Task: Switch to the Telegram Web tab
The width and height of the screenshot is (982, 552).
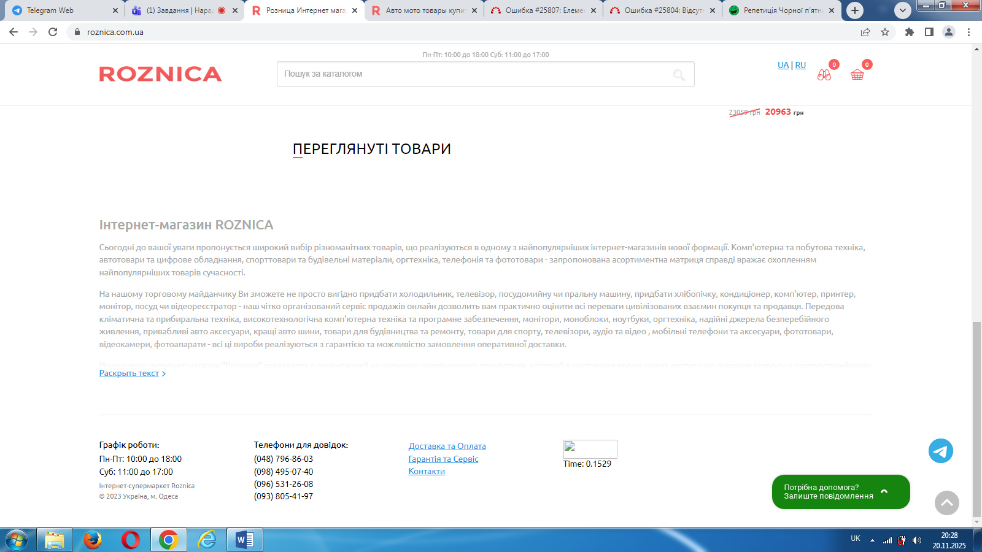Action: [60, 10]
